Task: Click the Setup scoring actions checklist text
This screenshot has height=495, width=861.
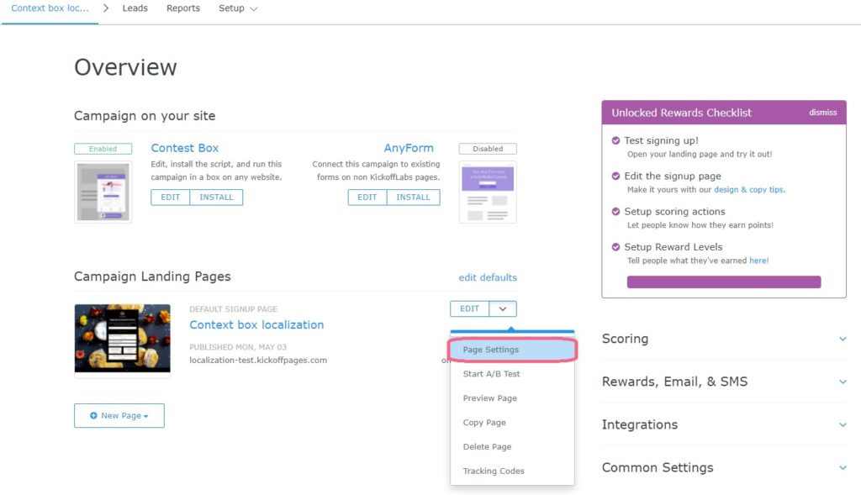Action: (x=674, y=212)
